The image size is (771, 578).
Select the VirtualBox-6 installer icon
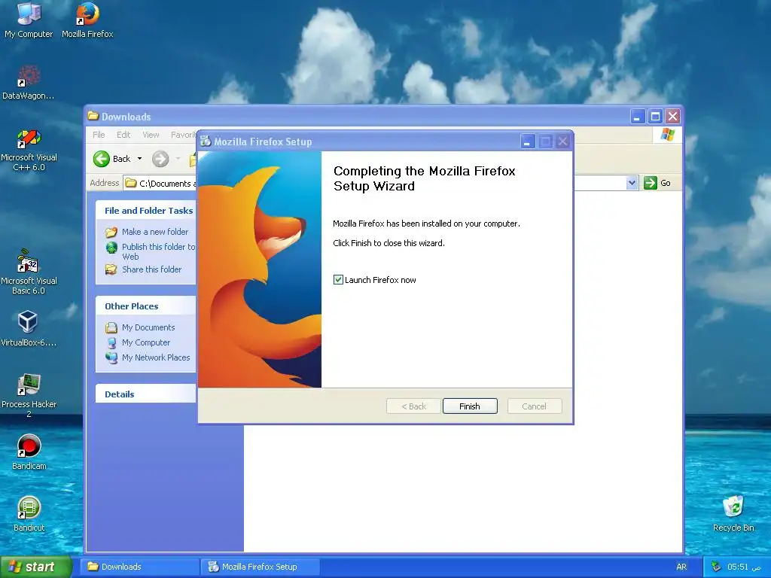pyautogui.click(x=28, y=327)
